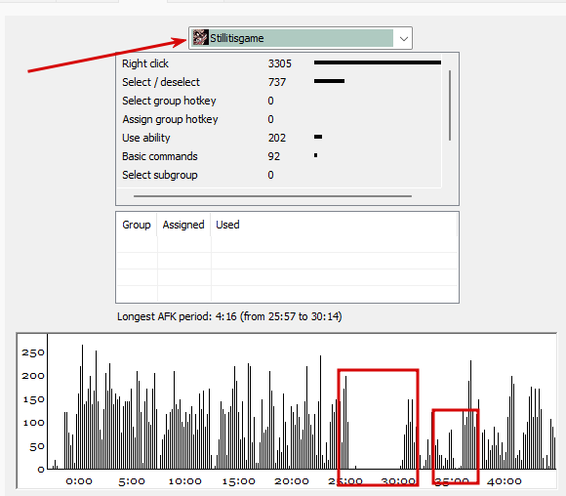Select the Select group hotkey row
566x496 pixels.
pos(279,101)
